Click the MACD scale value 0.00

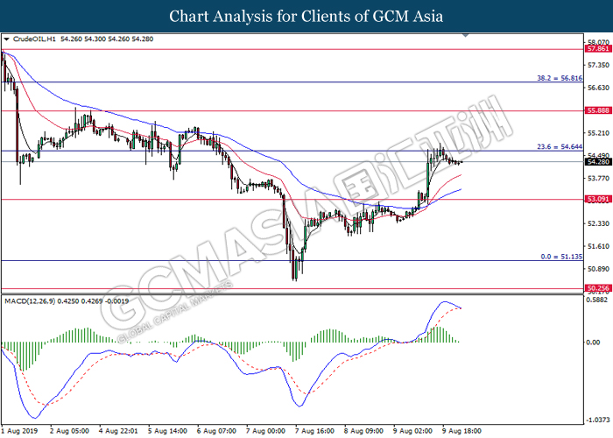(594, 343)
